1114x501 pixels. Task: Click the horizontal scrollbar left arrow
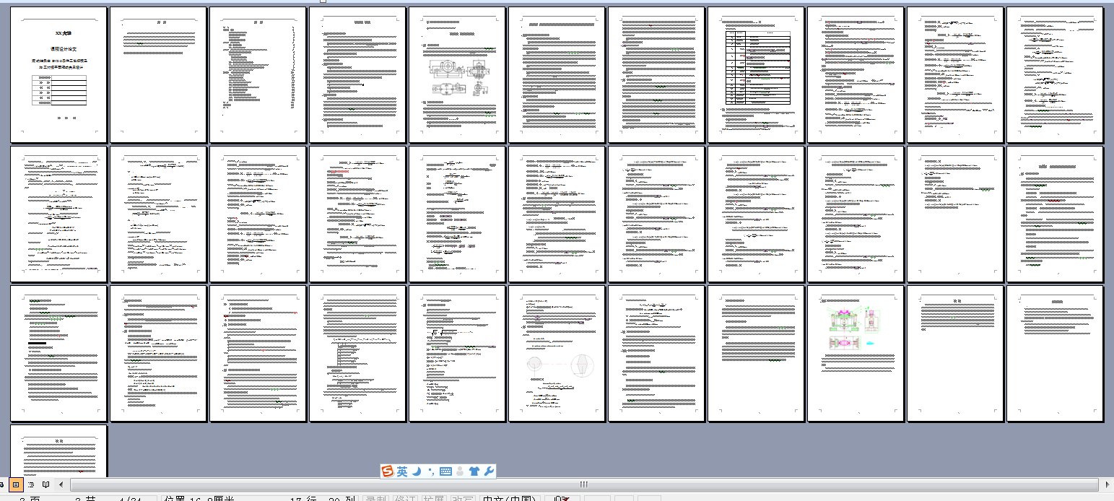(61, 484)
